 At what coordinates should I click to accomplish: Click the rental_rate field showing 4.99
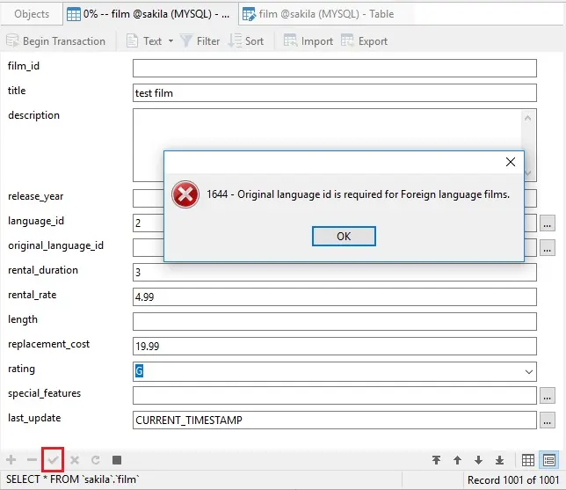pos(335,296)
